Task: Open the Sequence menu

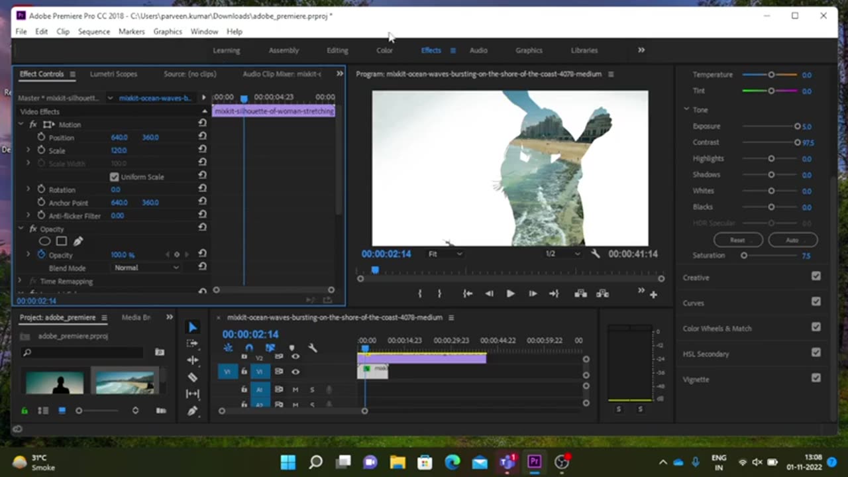Action: point(93,31)
